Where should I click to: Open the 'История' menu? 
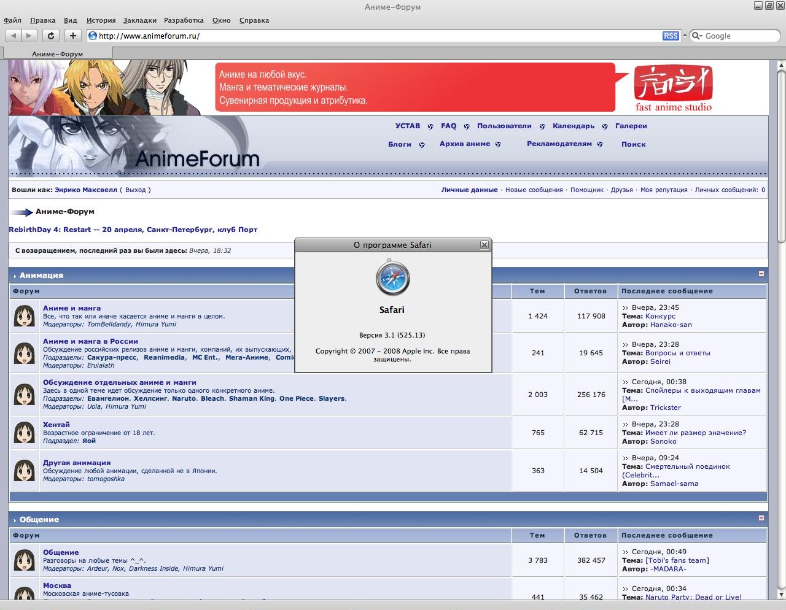101,20
